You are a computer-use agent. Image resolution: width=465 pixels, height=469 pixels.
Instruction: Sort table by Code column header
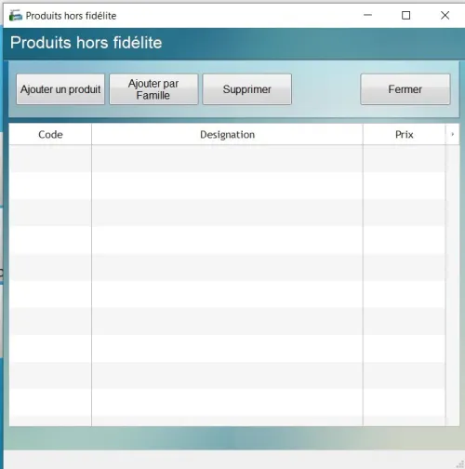coord(50,134)
